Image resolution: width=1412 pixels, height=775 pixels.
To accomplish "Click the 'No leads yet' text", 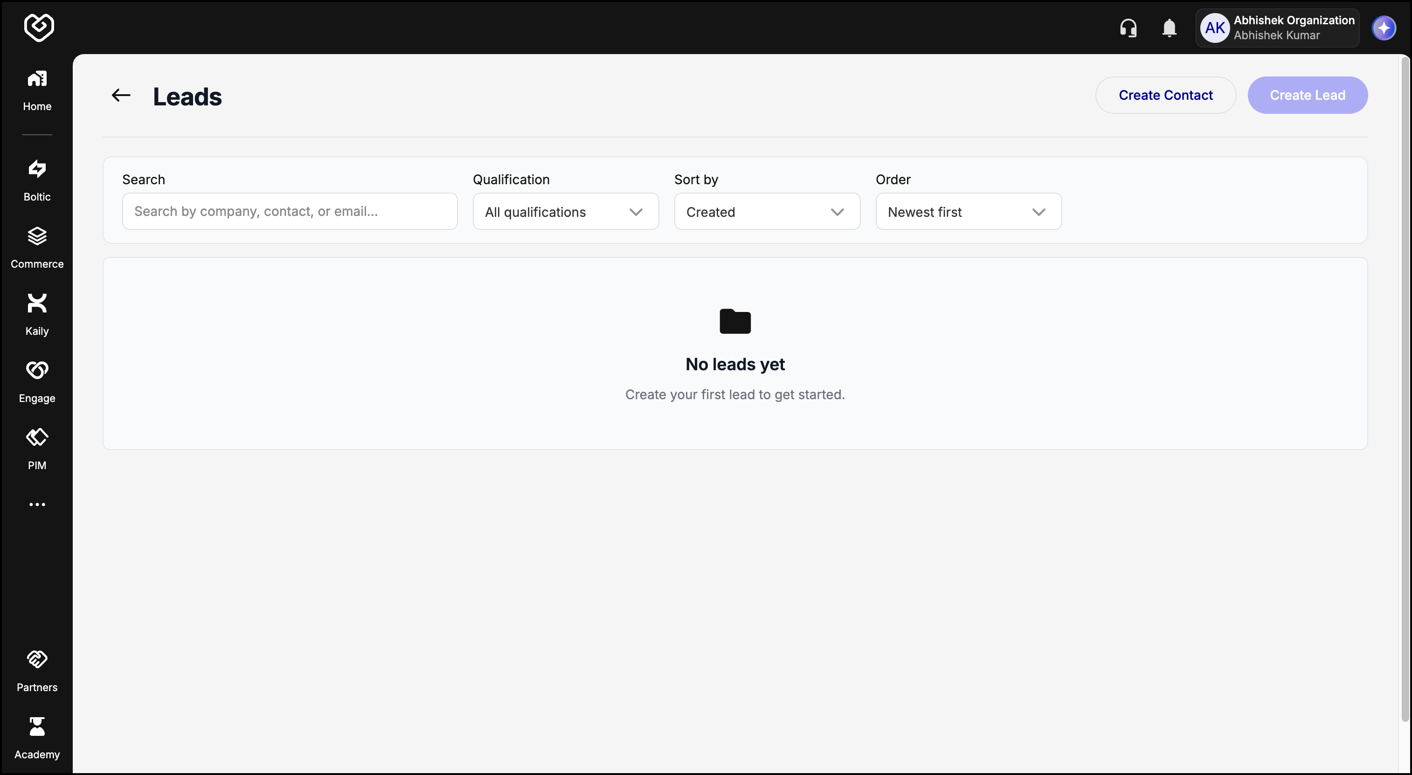I will 734,365.
